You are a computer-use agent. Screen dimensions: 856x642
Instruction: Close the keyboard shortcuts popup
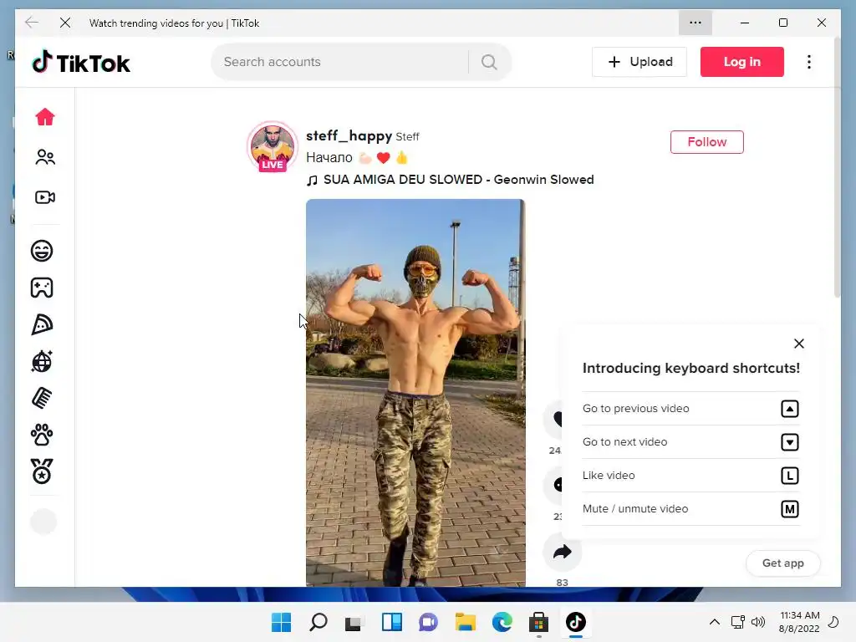798,344
